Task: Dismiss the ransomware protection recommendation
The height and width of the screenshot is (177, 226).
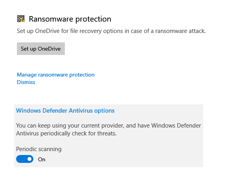Action: click(x=26, y=82)
